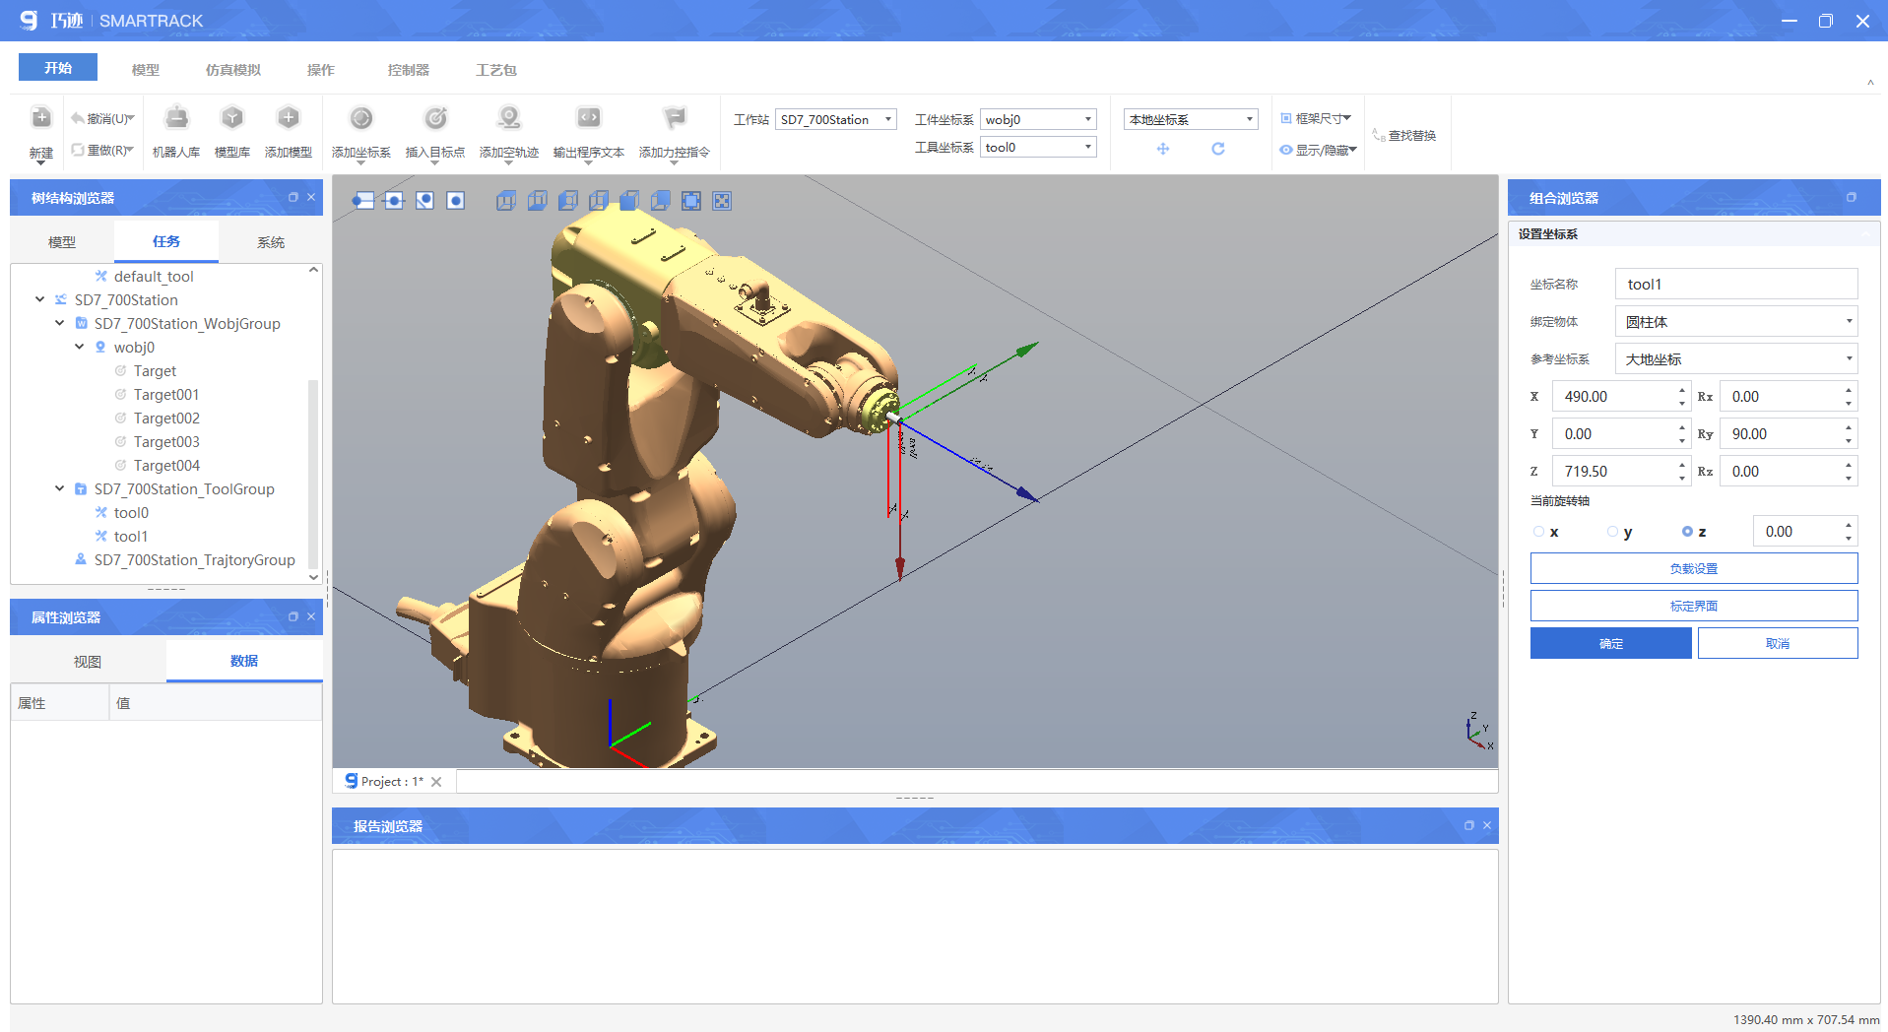Switch to left-face cube view icon
The width and height of the screenshot is (1888, 1032).
pyautogui.click(x=567, y=201)
